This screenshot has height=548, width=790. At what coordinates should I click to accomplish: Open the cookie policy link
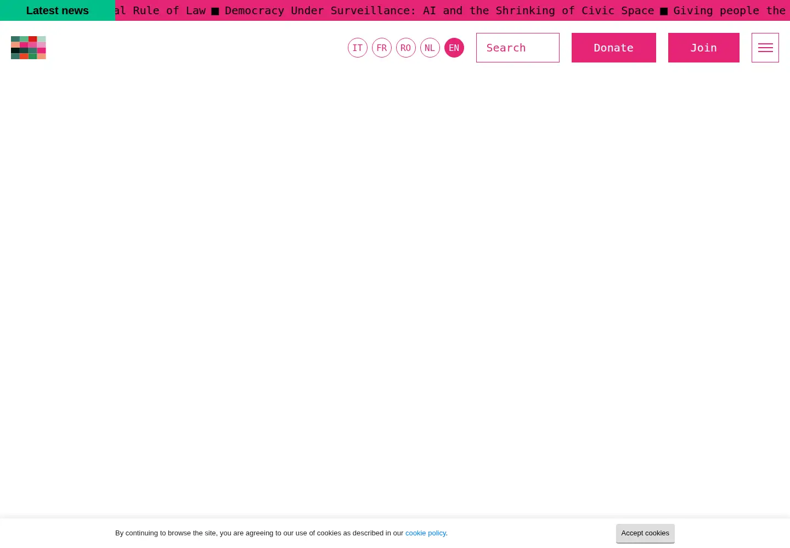coord(426,533)
